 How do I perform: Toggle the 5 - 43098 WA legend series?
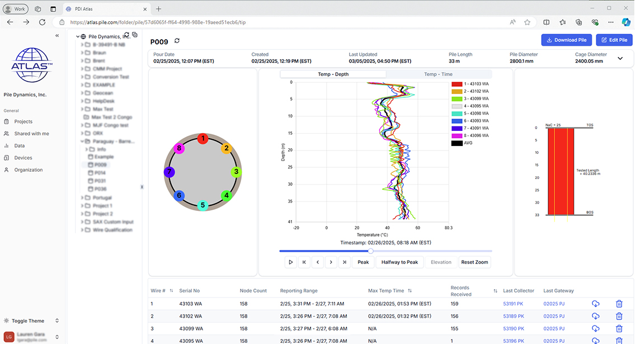click(x=470, y=114)
